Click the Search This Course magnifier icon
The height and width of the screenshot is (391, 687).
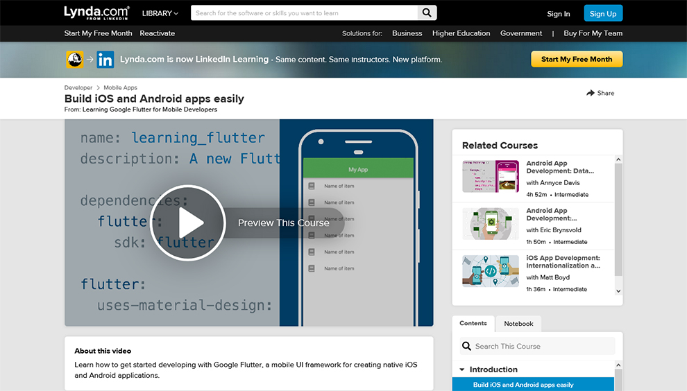click(466, 347)
